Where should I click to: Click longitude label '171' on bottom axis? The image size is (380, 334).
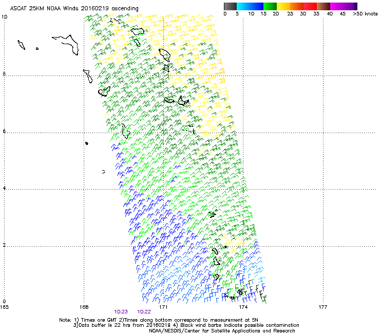click(x=164, y=307)
